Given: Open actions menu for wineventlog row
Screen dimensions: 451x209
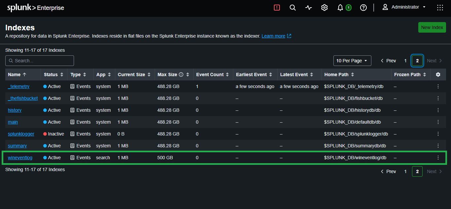Looking at the screenshot, I should tap(438, 158).
